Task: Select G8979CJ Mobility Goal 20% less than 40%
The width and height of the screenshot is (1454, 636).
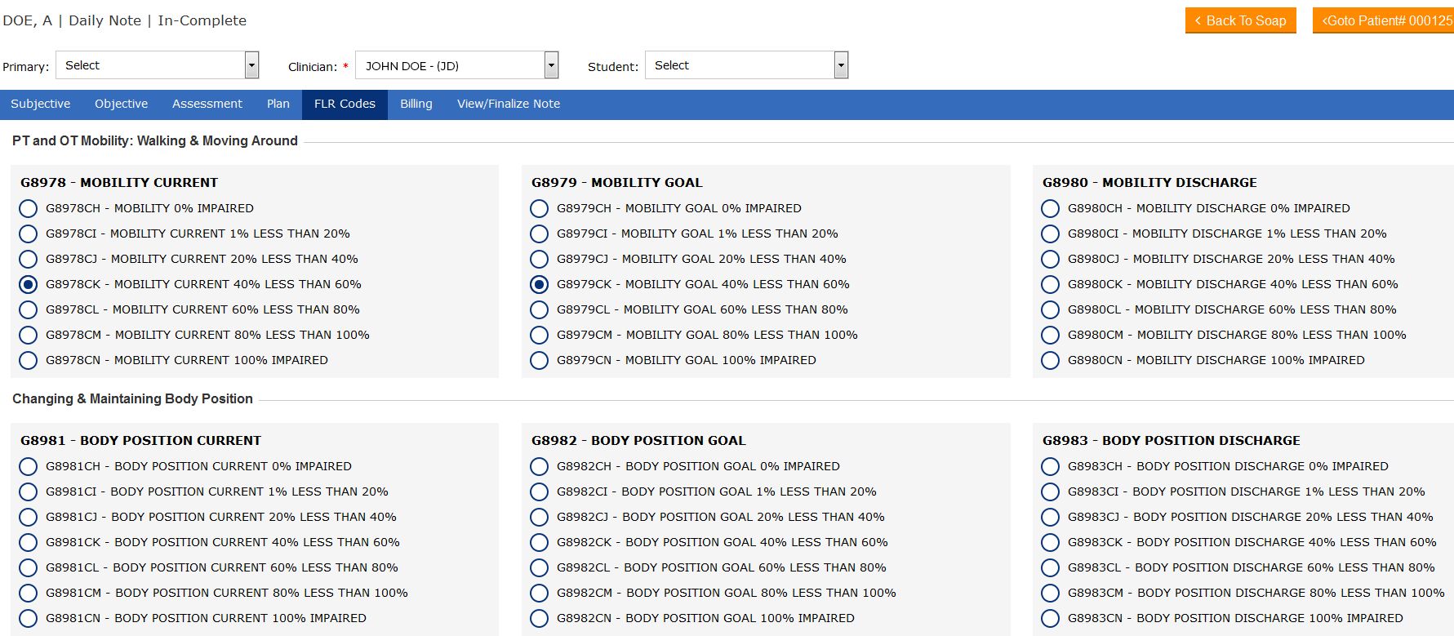Action: (x=539, y=260)
